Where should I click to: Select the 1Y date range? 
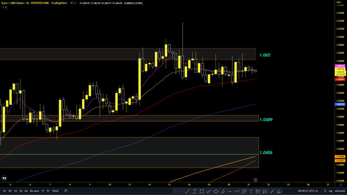tap(43, 191)
